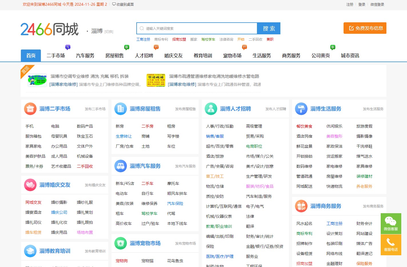Click the 淄博生活服务 paint roller icon

pyautogui.click(x=301, y=109)
